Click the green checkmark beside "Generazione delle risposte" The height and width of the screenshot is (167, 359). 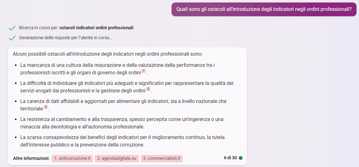pos(12,38)
